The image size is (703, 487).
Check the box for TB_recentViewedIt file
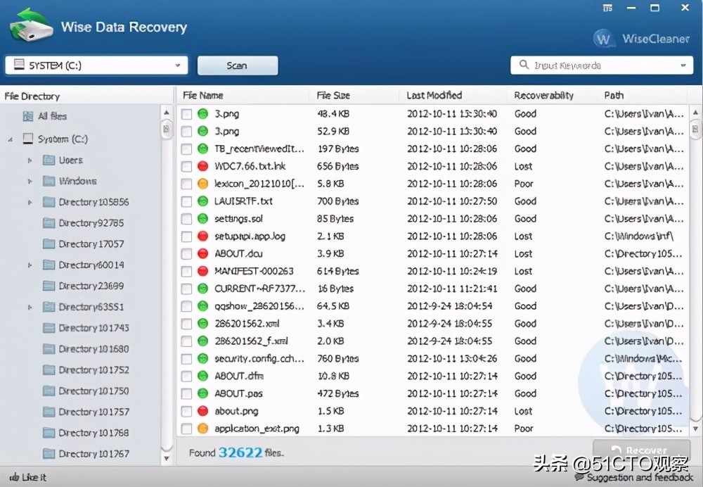[x=186, y=149]
